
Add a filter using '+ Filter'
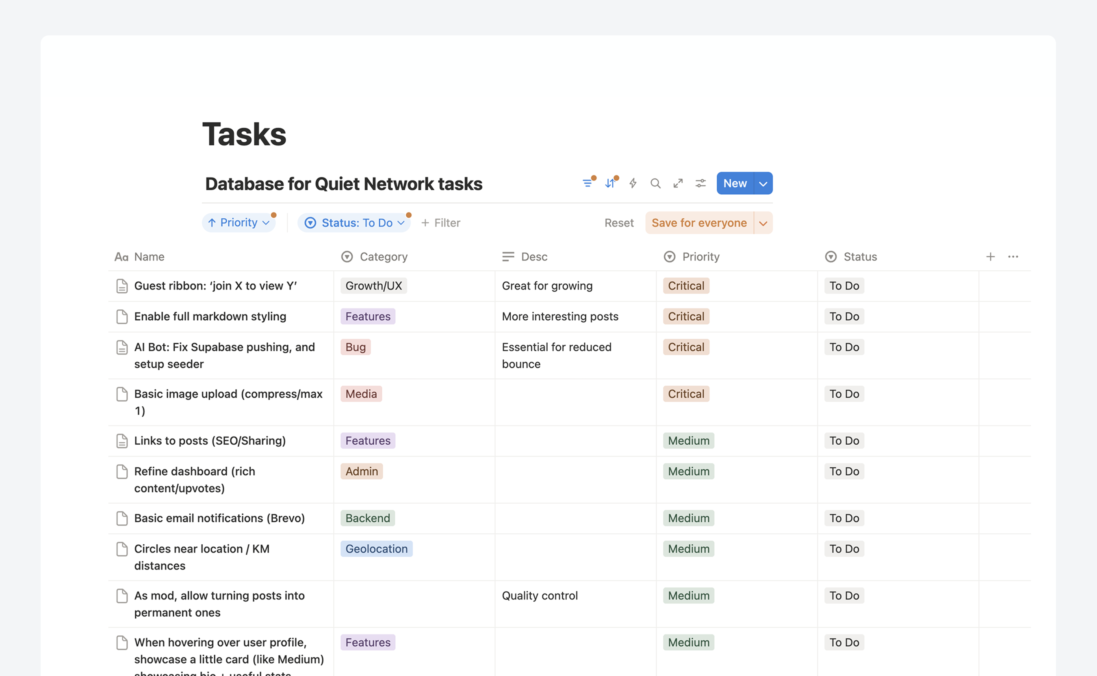[440, 223]
